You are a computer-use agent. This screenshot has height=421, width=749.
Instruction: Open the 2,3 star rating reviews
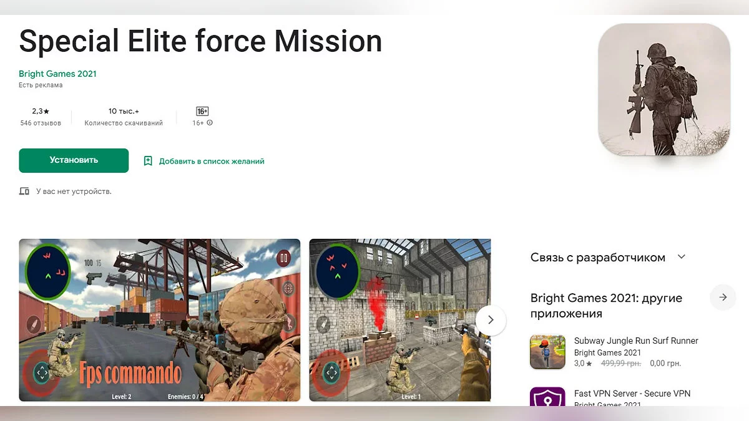(x=41, y=111)
